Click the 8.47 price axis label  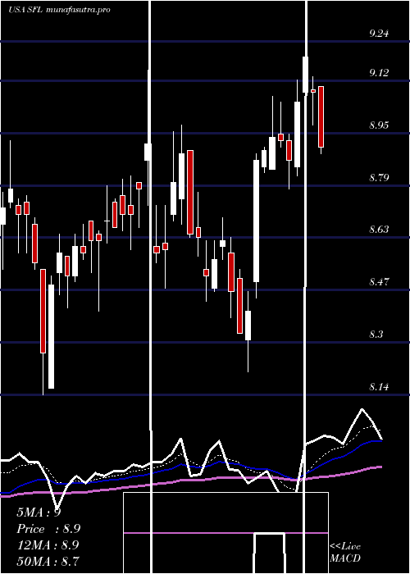[x=379, y=282]
